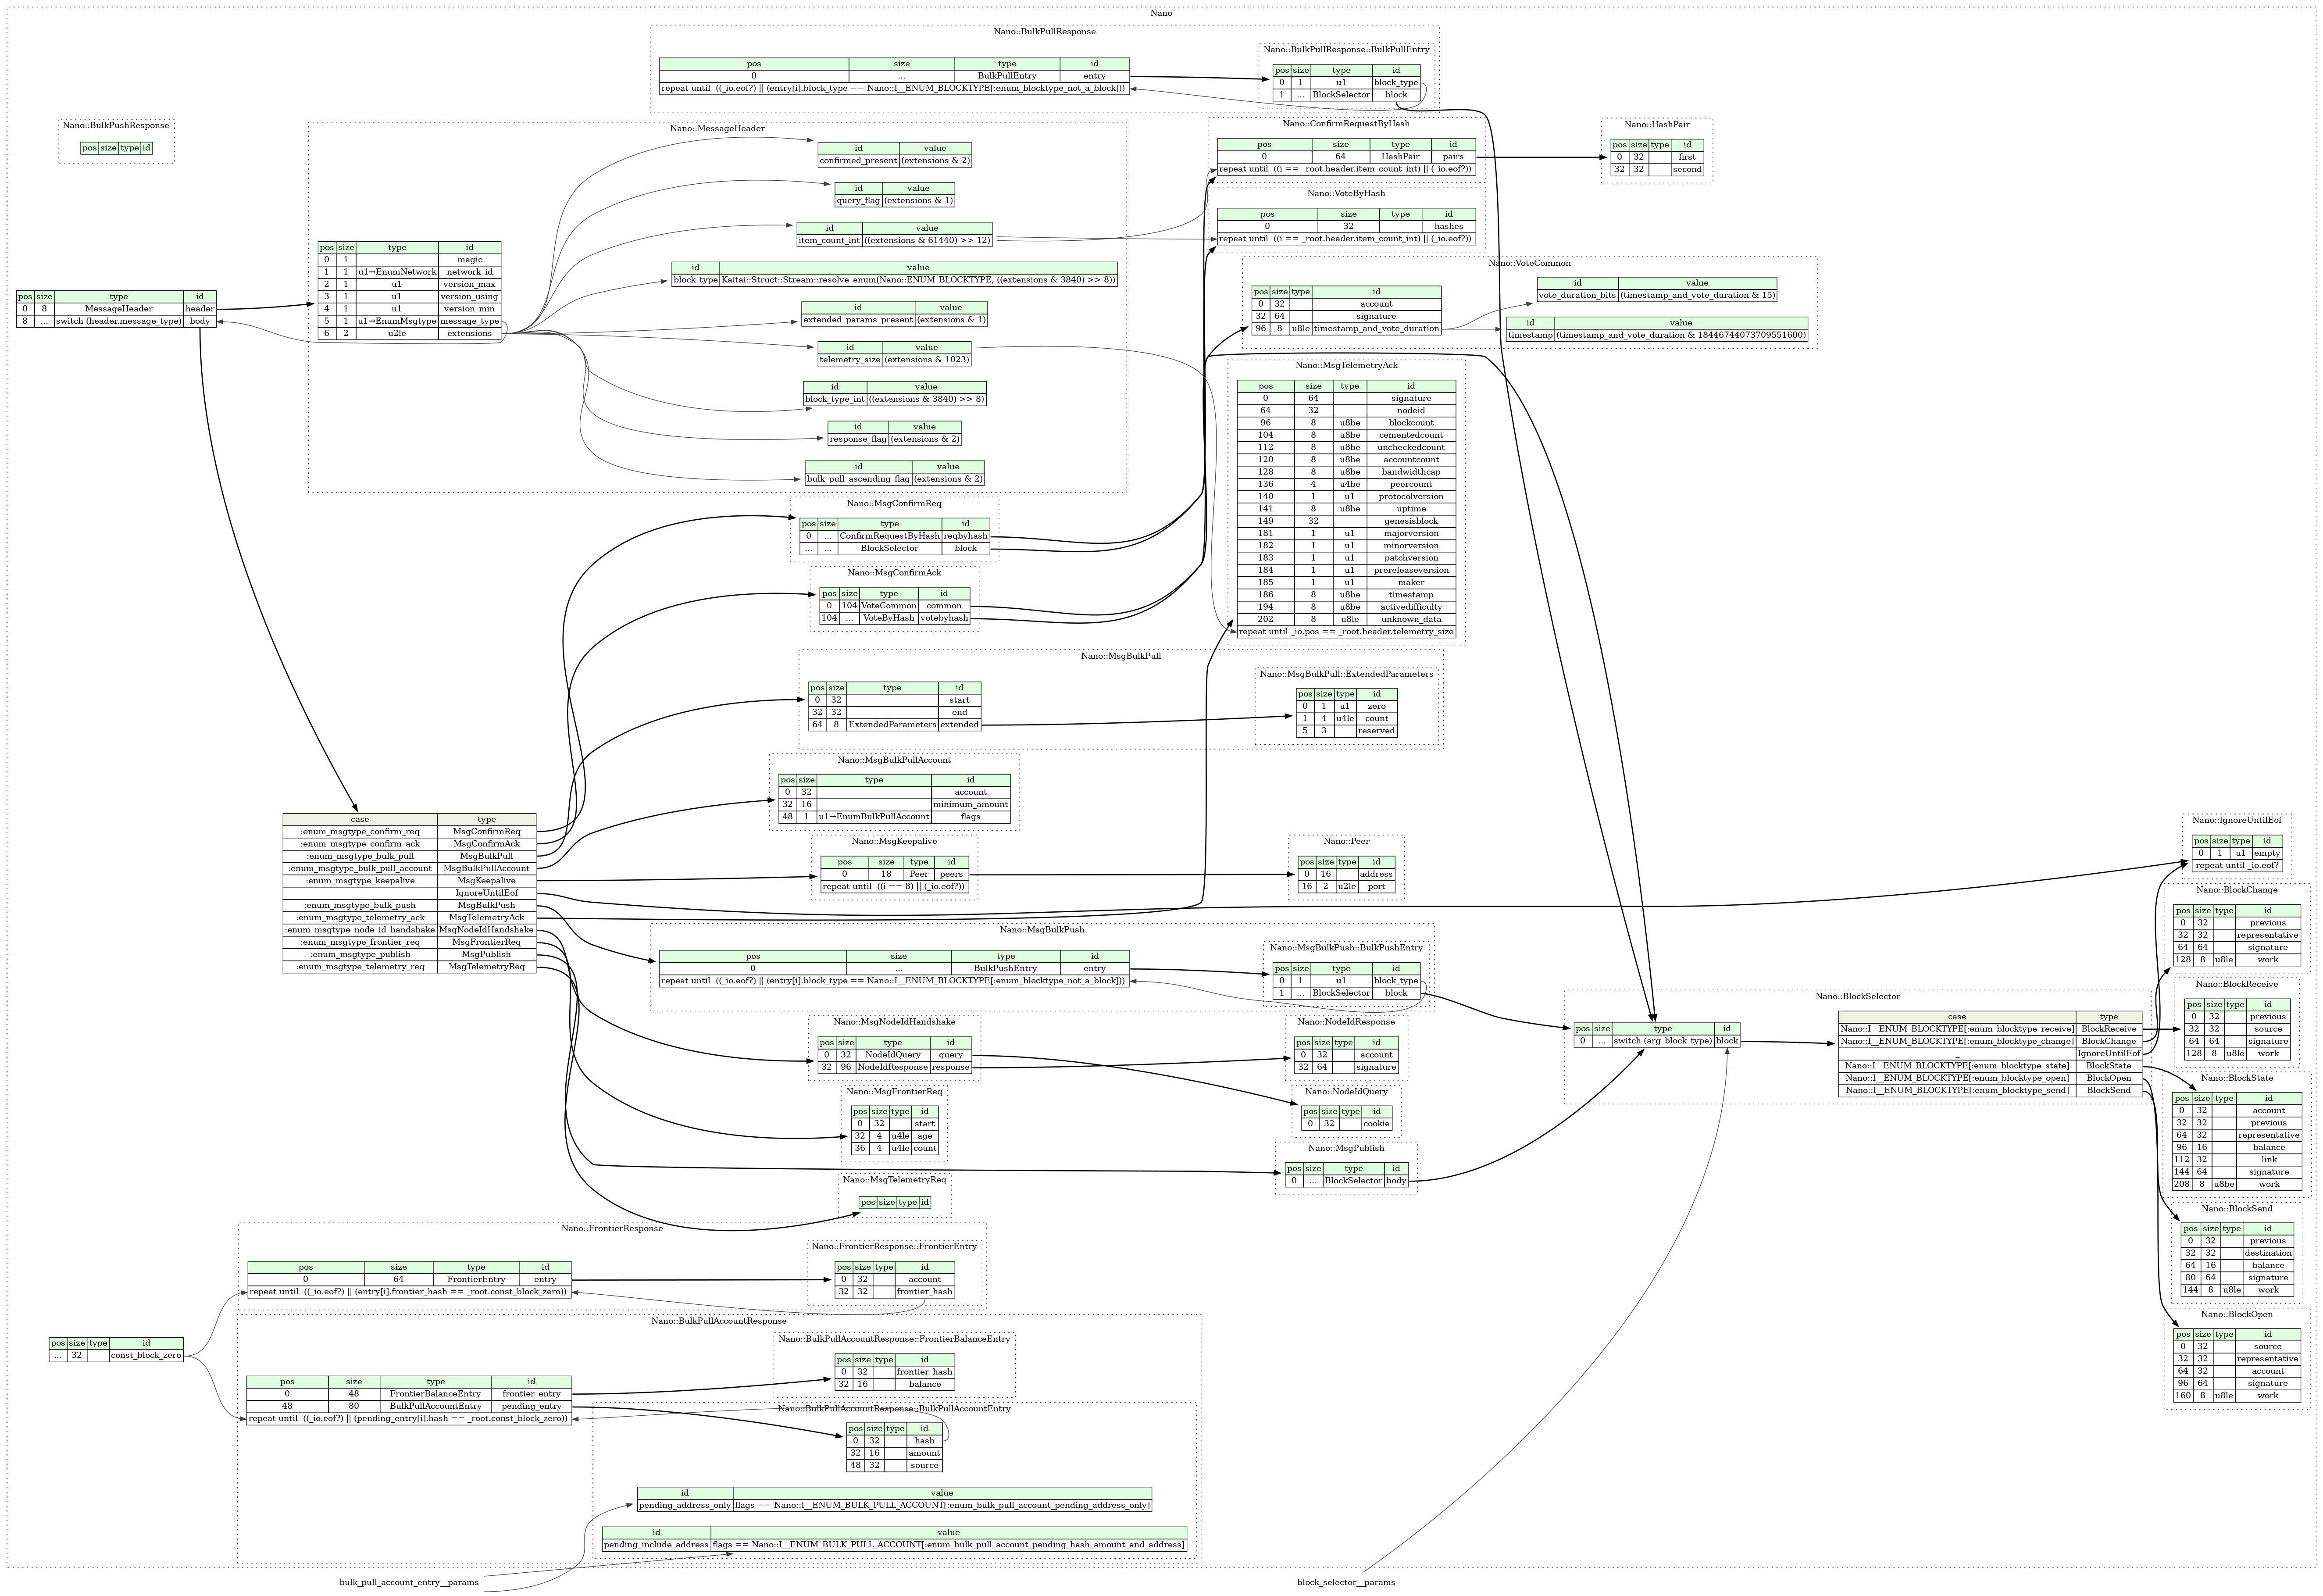Viewport: 2323px width, 1596px height.
Task: Select the extended_params_present id cell
Action: [x=857, y=320]
